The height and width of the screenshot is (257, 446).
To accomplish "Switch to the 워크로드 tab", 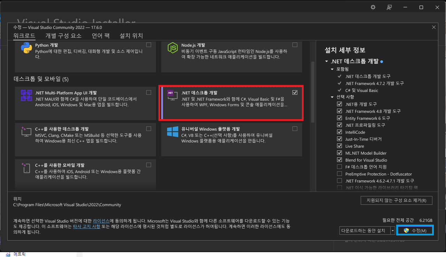I will (24, 36).
